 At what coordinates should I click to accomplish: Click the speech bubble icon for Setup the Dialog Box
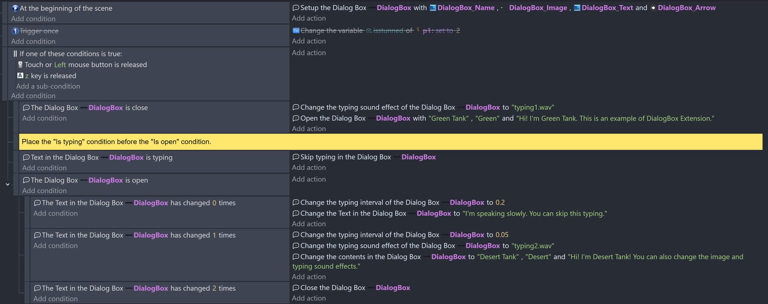(x=296, y=8)
